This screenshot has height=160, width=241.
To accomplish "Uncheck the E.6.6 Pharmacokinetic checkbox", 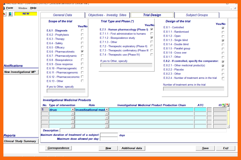I will (x=82, y=51).
